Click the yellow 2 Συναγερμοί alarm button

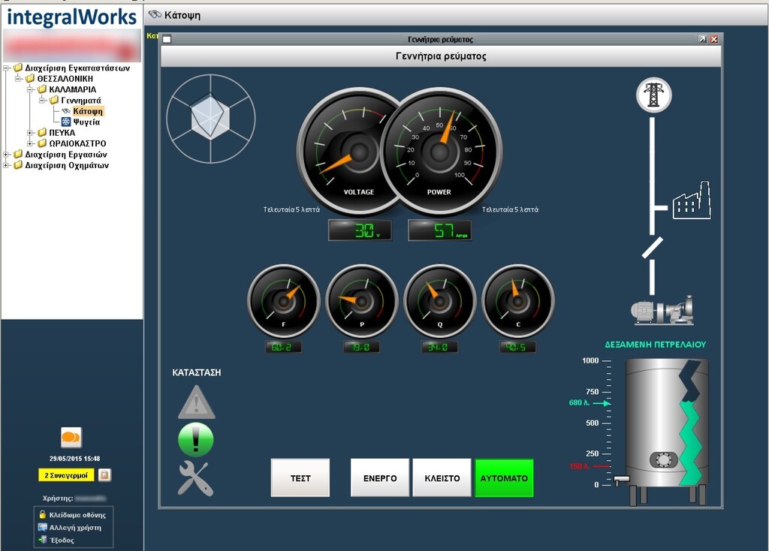66,475
